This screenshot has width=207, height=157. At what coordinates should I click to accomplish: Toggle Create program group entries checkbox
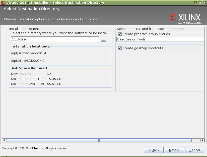pyautogui.click(x=120, y=34)
